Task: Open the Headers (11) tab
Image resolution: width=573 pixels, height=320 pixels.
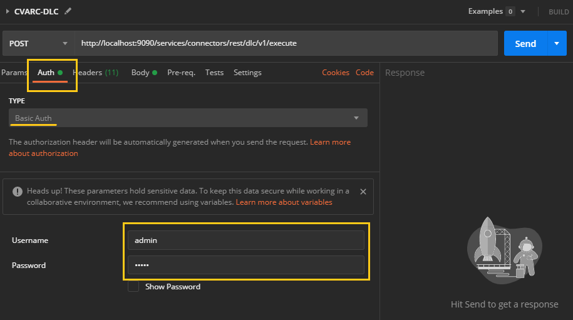Action: coord(95,73)
